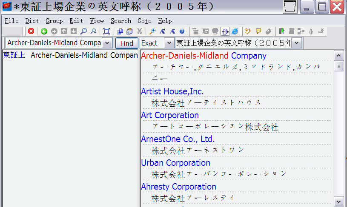Click the blue Internet Explorer icon
This screenshot has height=207, width=347.
[235, 31]
